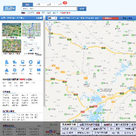Image resolution: width=136 pixels, height=136 pixels.
Task: Click the link right of the breadcrumb in the left header
Action: coord(39,18)
